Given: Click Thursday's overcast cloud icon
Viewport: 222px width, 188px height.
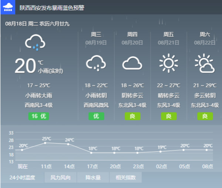Looking at the screenshot, I should point(132,63).
